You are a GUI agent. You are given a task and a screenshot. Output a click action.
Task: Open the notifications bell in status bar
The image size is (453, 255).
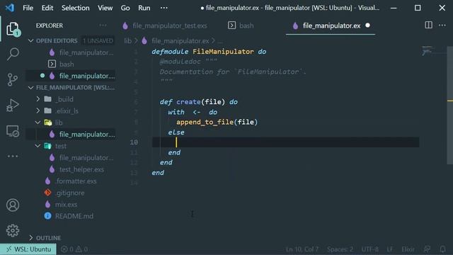click(x=442, y=249)
